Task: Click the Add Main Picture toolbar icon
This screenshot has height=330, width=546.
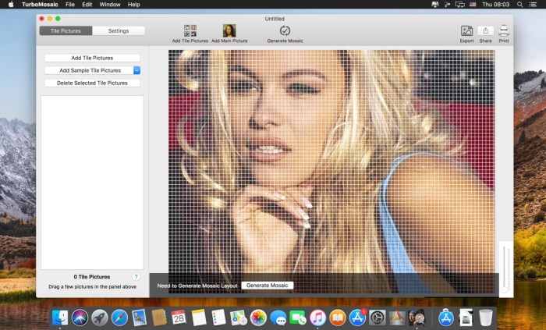Action: (229, 30)
